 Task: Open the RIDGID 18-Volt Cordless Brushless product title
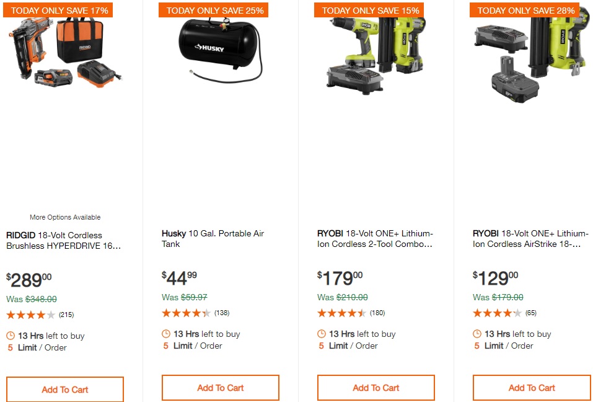[64, 240]
